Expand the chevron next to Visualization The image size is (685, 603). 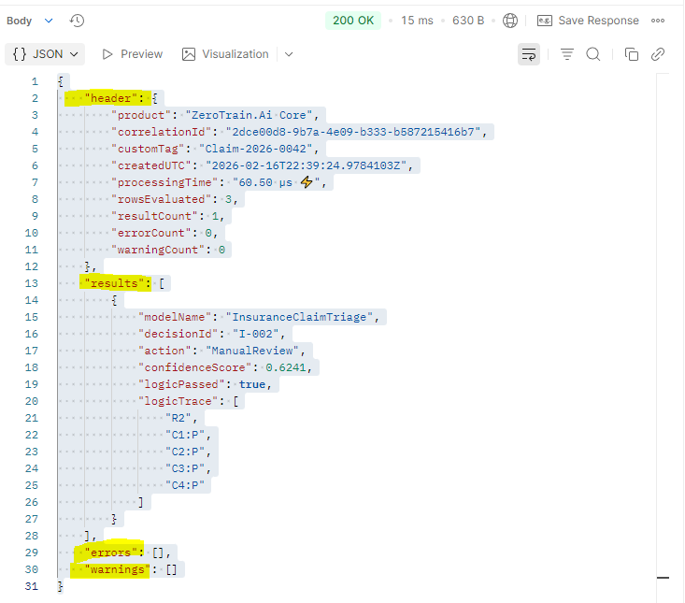pyautogui.click(x=289, y=54)
